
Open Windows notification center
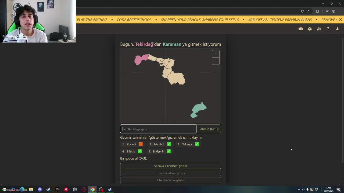click(339, 190)
